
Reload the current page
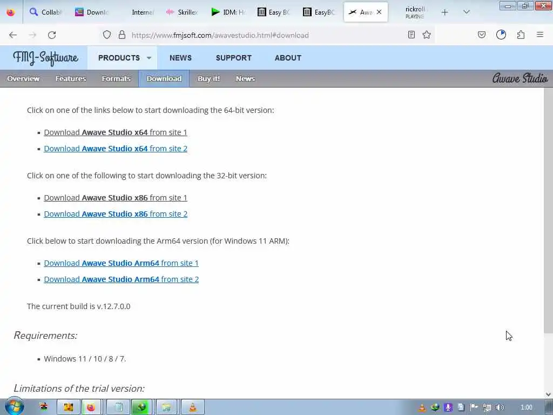tap(52, 35)
